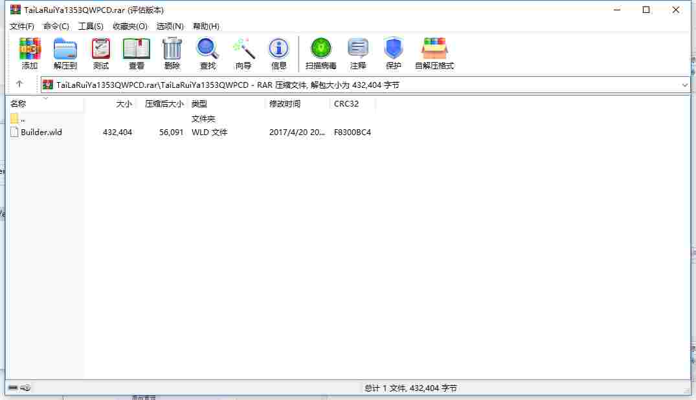Select Builder.wld file name

click(x=41, y=132)
